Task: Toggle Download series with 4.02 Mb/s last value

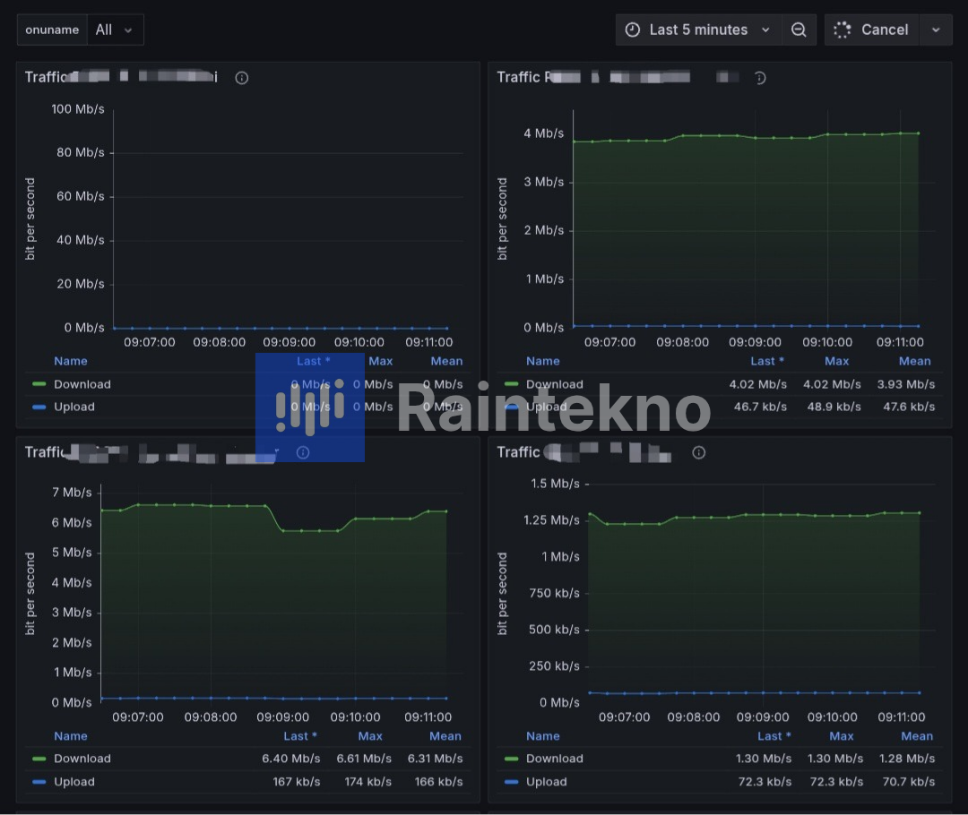Action: click(x=554, y=384)
